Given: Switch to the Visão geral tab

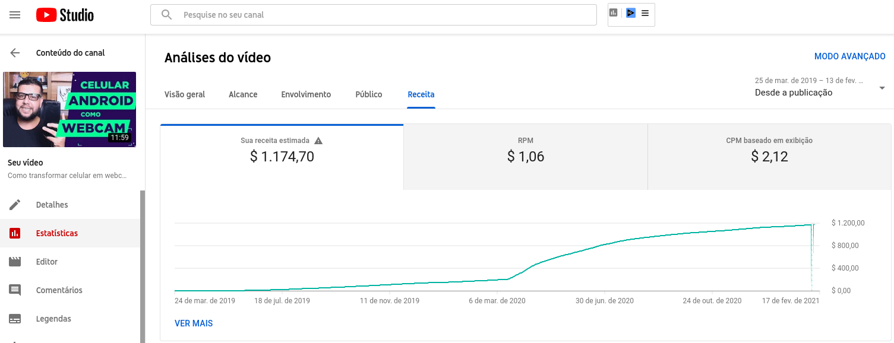Looking at the screenshot, I should [x=185, y=94].
